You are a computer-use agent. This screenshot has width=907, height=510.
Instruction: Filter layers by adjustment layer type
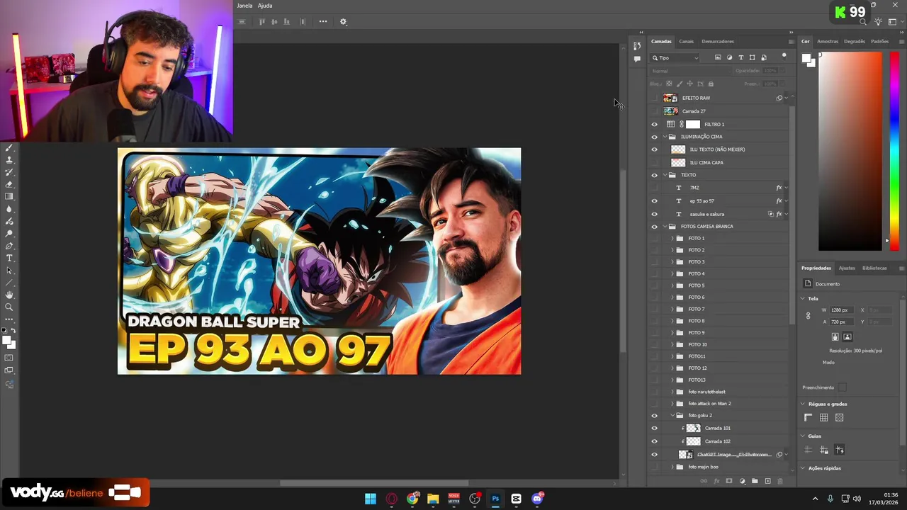tap(729, 57)
